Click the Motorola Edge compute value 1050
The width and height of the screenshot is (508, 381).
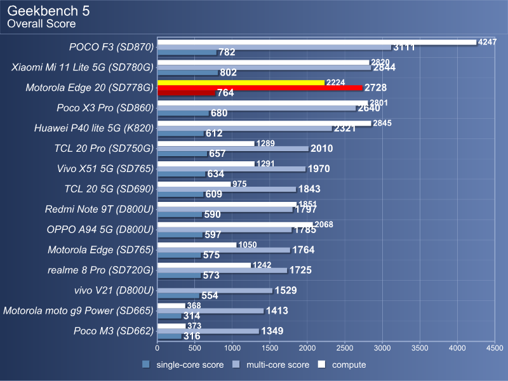(248, 245)
